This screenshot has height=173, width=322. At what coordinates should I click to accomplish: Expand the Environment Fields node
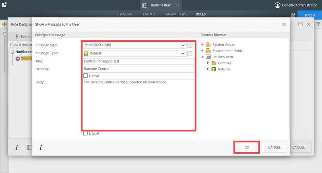(202, 50)
